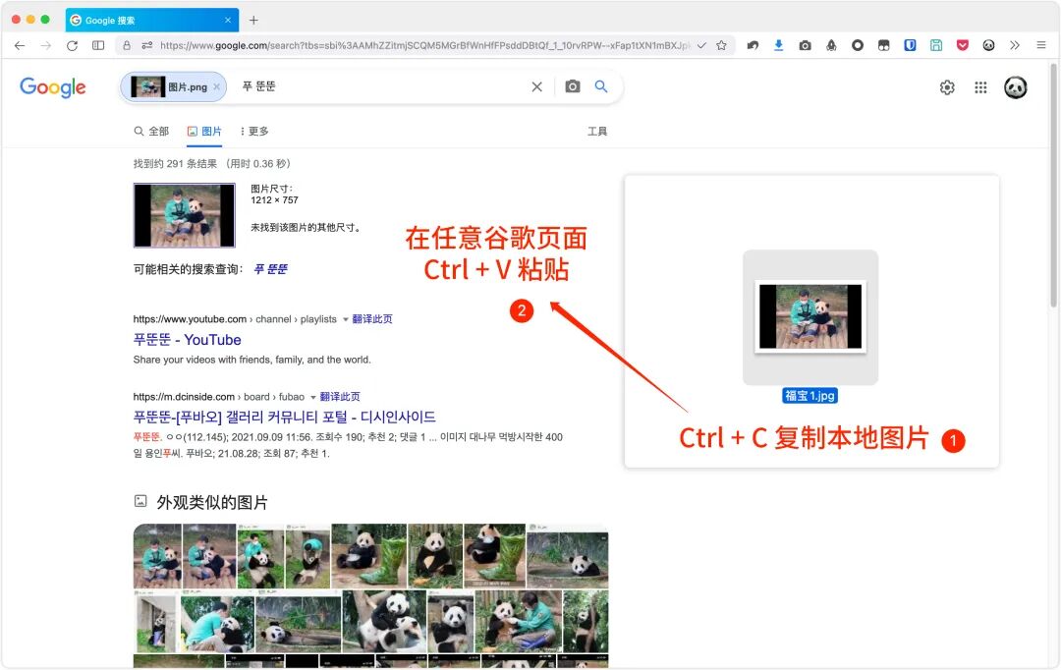The width and height of the screenshot is (1061, 670).
Task: Click the rocket extension icon in toolbar
Action: click(x=831, y=45)
